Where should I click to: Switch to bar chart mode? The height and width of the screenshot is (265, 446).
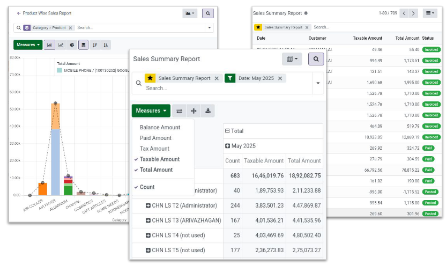(49, 45)
